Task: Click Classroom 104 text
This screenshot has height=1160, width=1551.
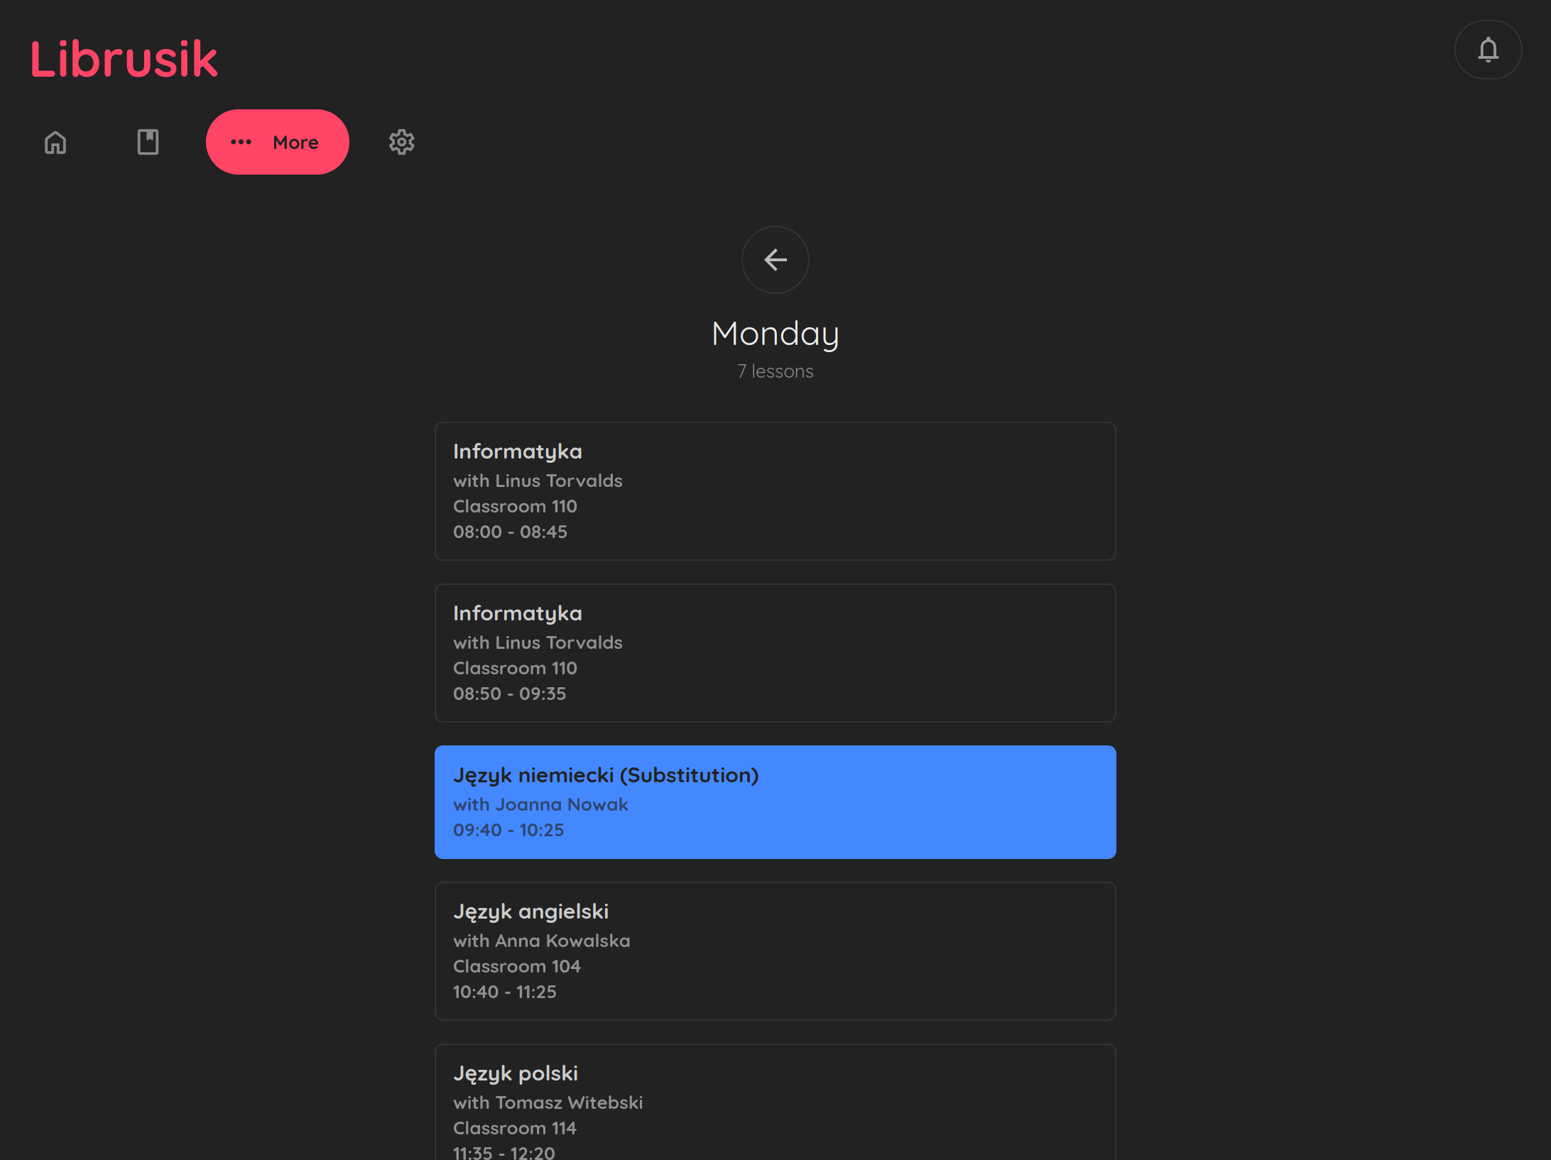Action: [x=517, y=966]
